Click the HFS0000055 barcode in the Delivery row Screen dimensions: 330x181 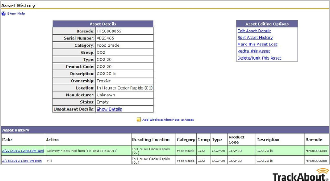point(316,151)
